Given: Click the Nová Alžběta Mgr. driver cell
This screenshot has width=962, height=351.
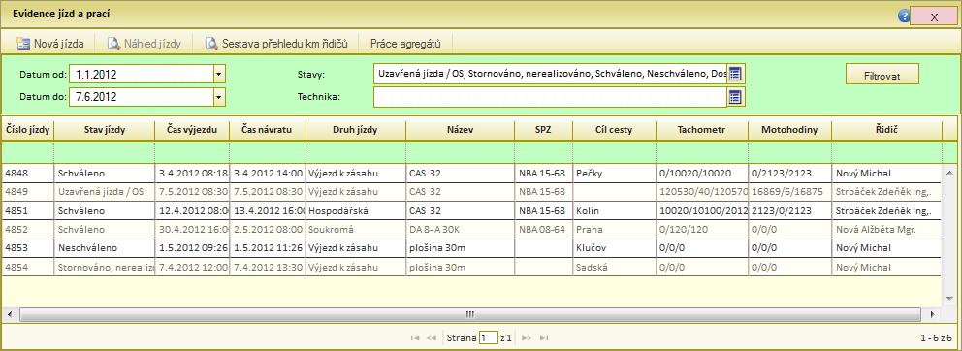Looking at the screenshot, I should coord(886,229).
